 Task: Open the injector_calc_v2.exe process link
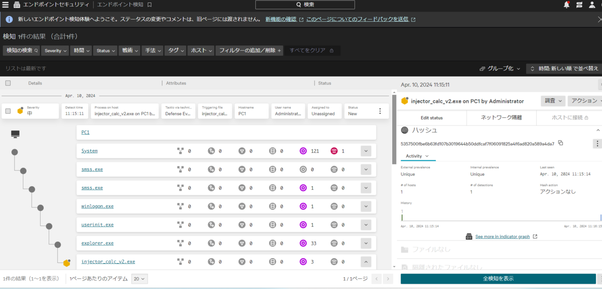[x=108, y=261]
